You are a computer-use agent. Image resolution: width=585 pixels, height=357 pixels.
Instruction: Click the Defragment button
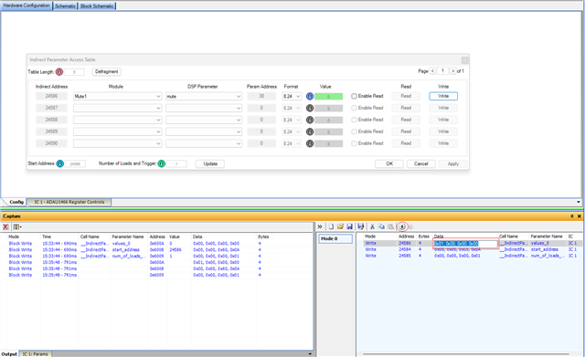(x=107, y=71)
